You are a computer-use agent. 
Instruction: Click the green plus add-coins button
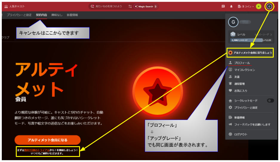(x=259, y=7)
